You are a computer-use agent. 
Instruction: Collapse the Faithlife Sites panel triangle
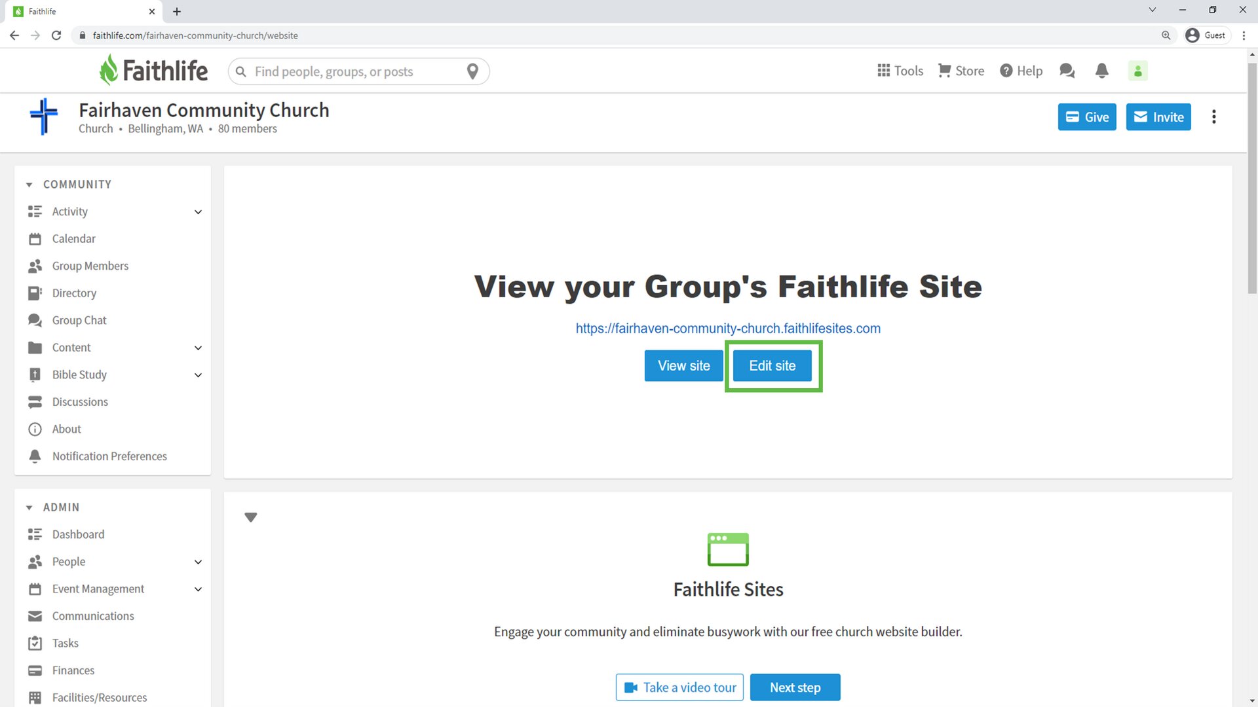[250, 517]
